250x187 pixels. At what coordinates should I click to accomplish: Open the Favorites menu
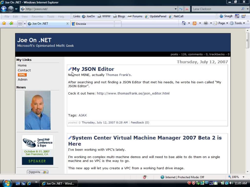37,16
